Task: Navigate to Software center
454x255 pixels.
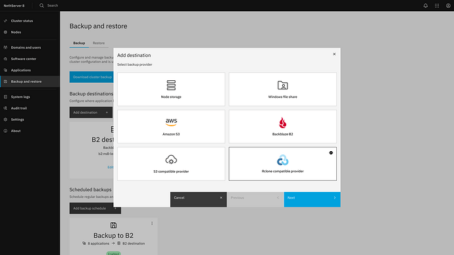Action: pos(30,58)
